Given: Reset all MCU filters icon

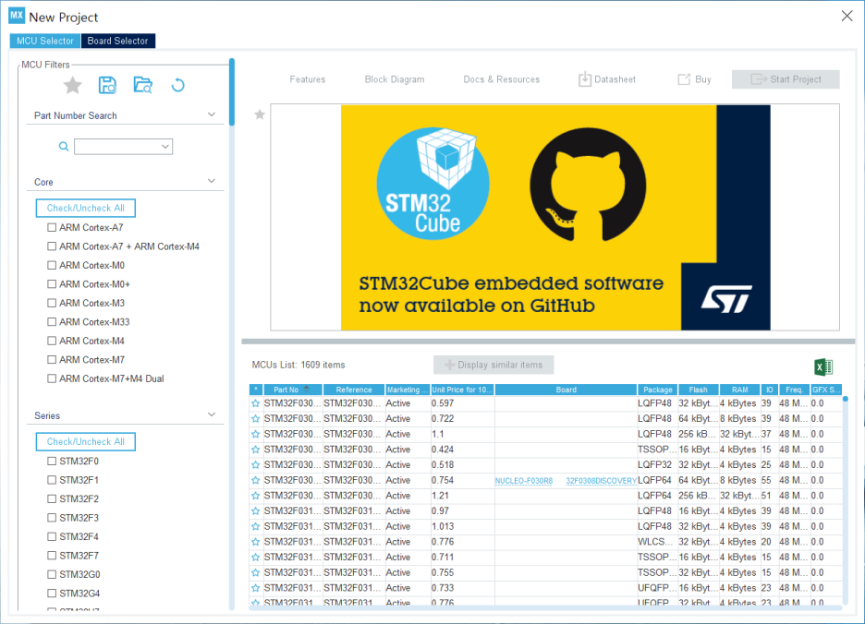Looking at the screenshot, I should 177,86.
